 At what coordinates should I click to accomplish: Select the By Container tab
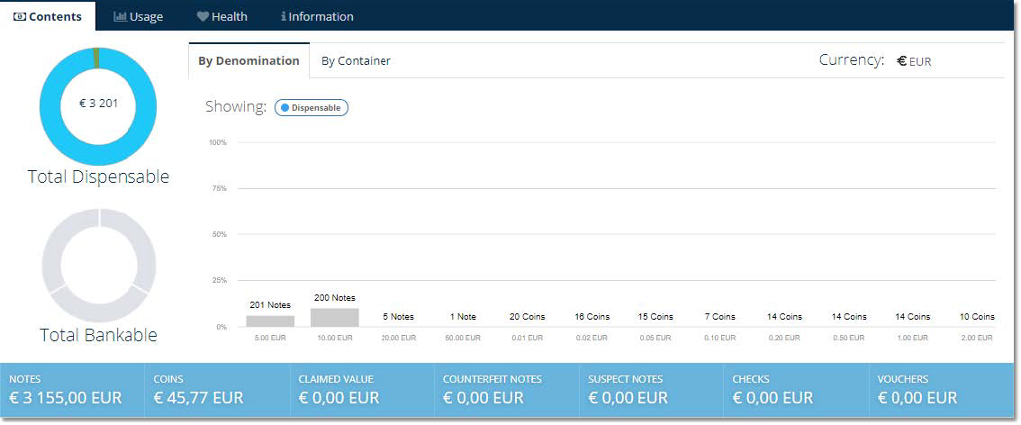(356, 61)
